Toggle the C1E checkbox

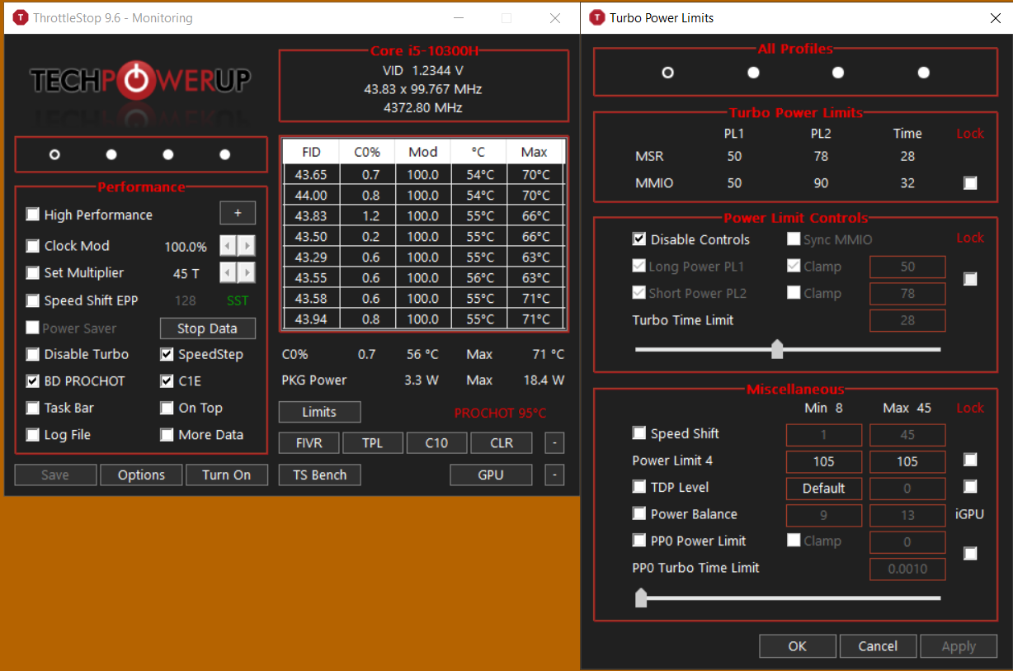pyautogui.click(x=167, y=381)
